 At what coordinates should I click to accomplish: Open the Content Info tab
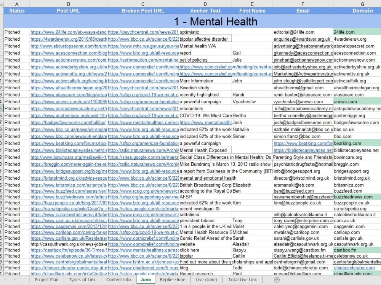coord(118,280)
